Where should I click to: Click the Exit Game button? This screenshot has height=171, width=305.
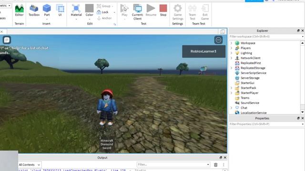pos(205,12)
